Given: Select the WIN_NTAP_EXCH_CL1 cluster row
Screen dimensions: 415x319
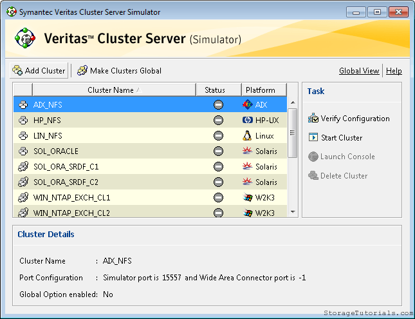Looking at the screenshot, I should (150, 197).
